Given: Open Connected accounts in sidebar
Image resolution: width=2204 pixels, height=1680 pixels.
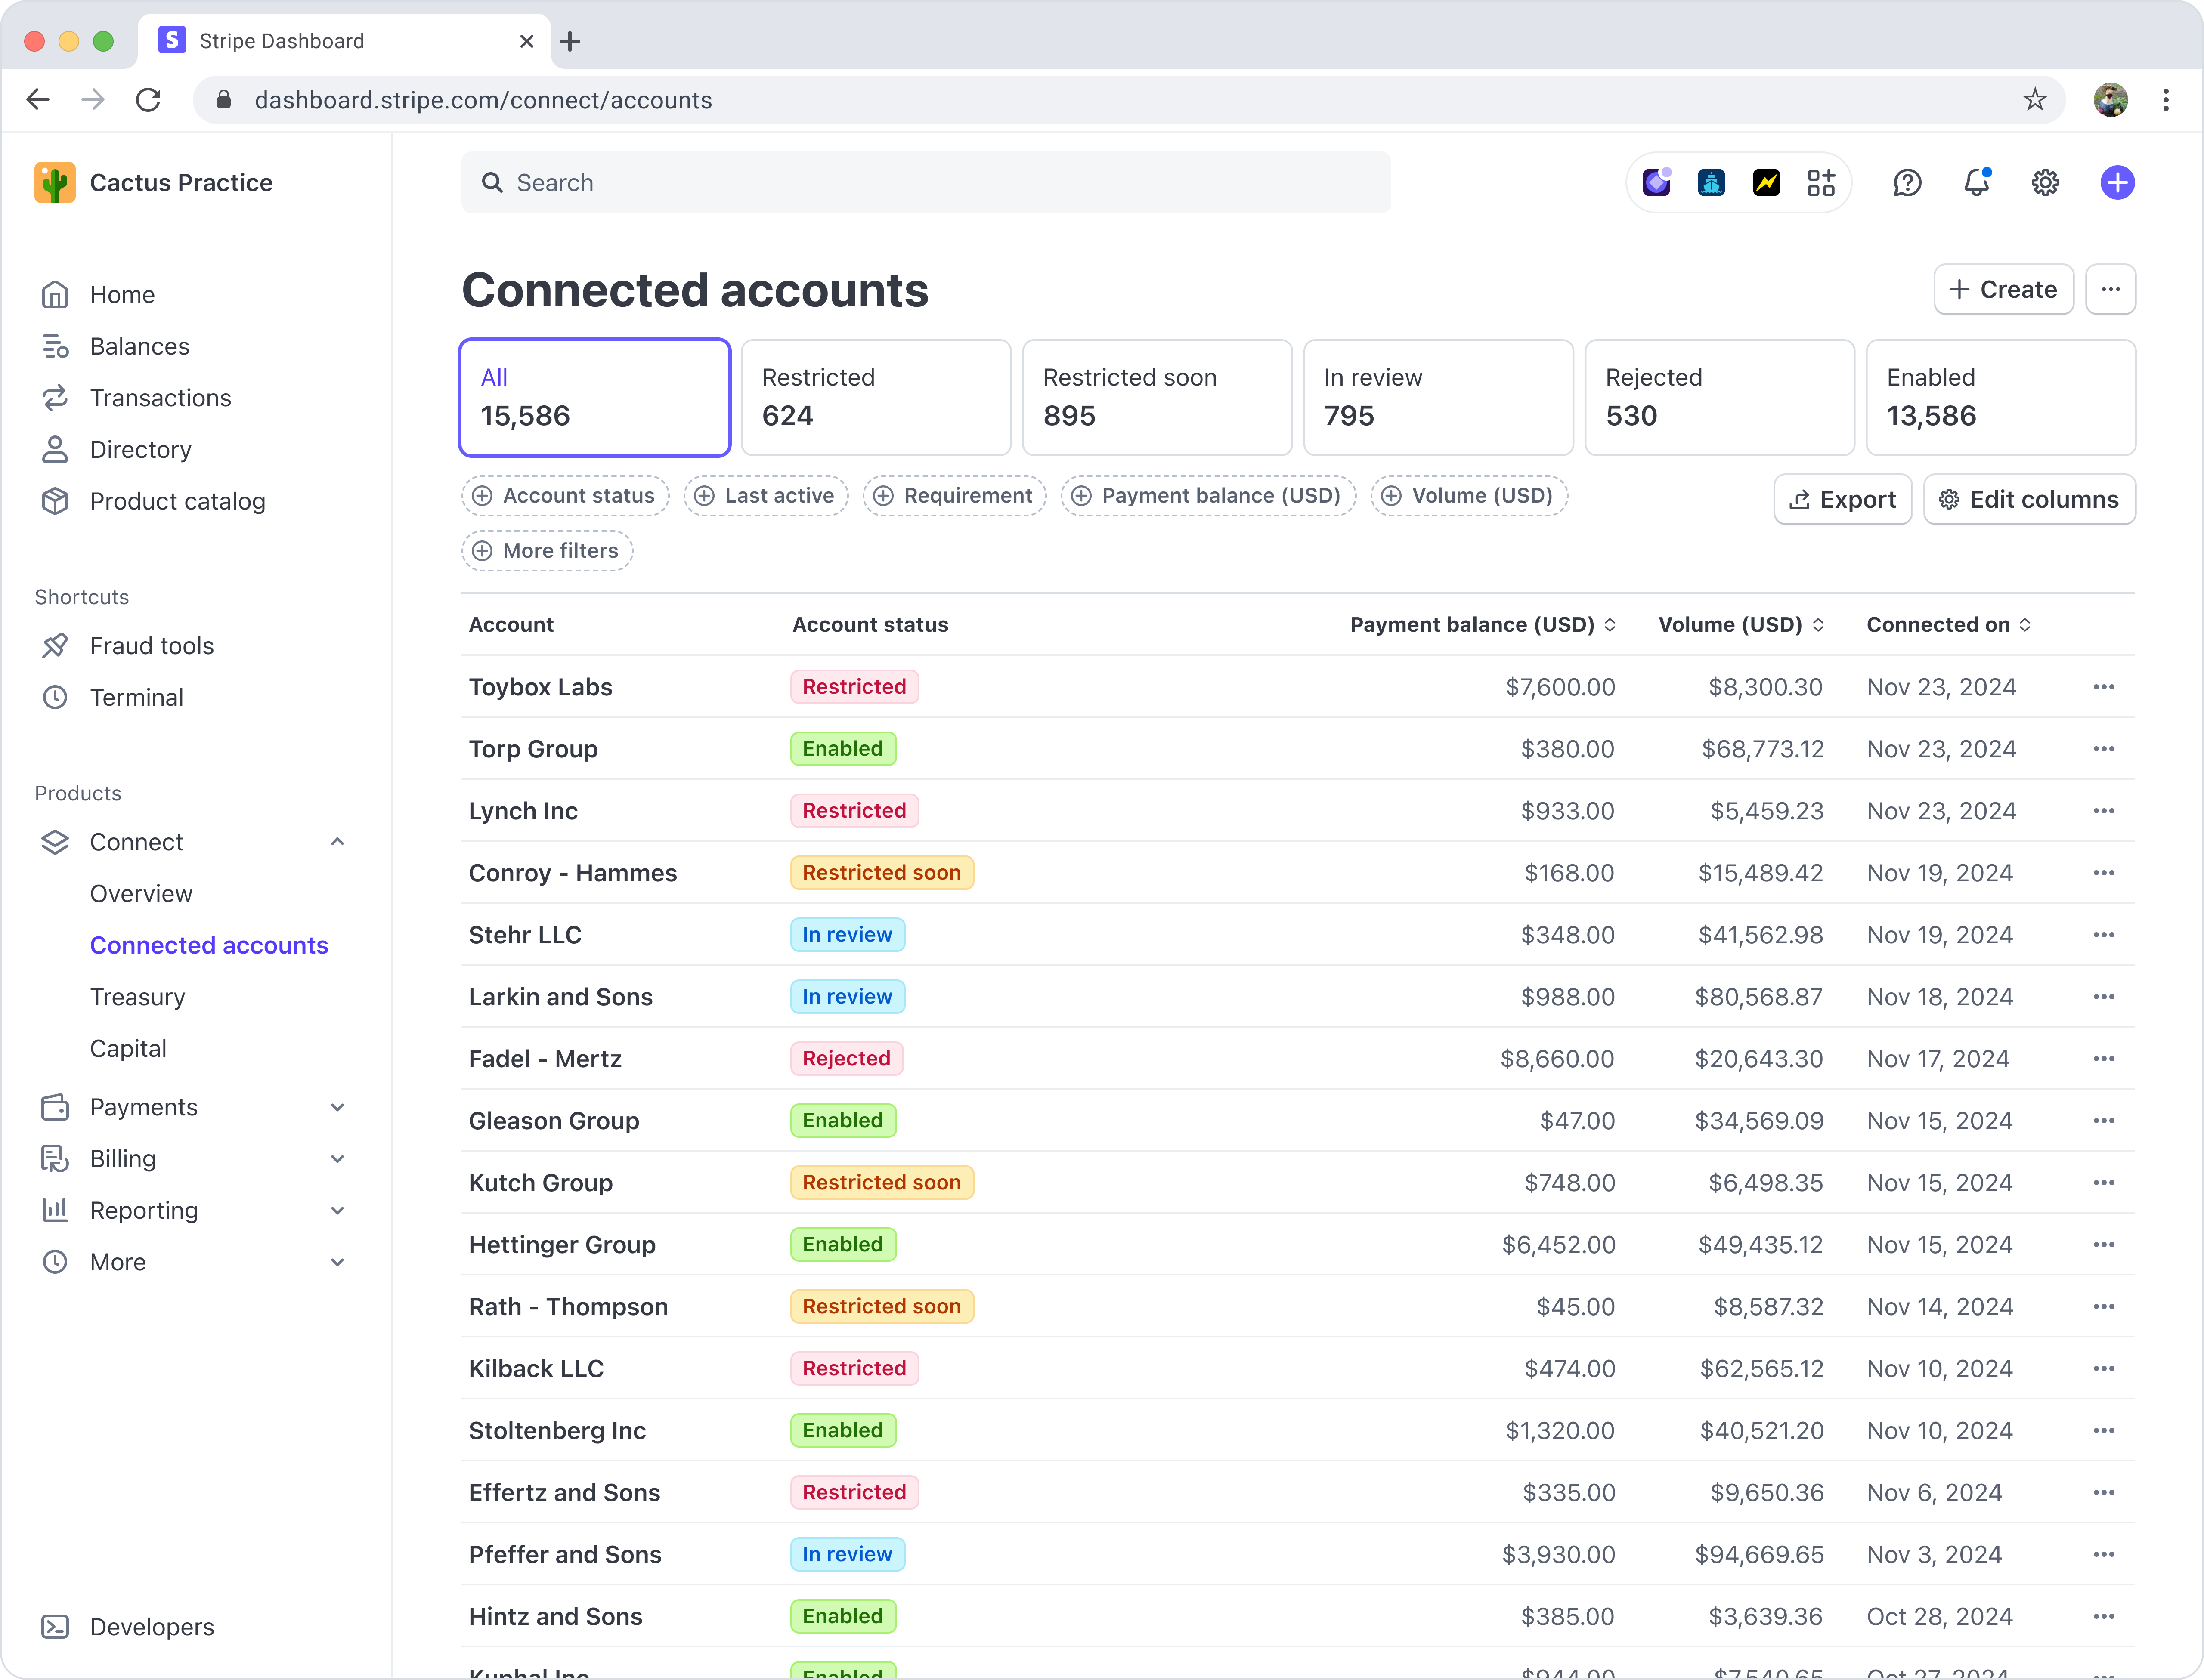Looking at the screenshot, I should click(x=209, y=945).
